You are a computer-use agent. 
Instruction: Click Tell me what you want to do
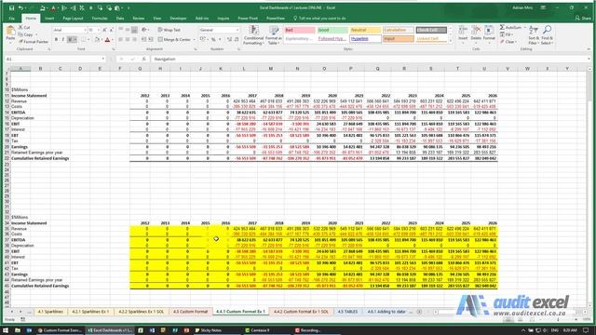(319, 19)
